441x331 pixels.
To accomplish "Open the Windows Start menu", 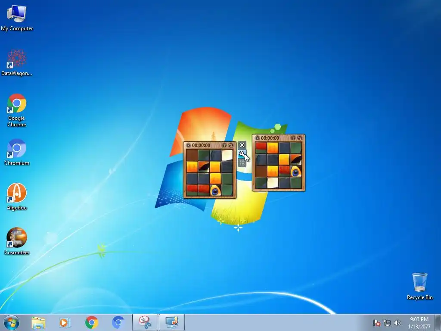I will [12, 322].
